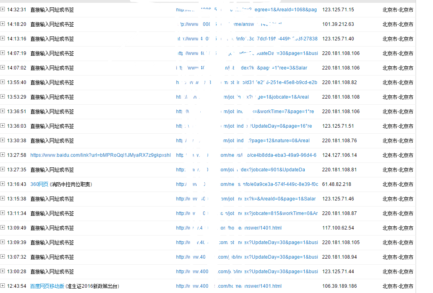Expand the 13:30:38 visit row
Screen dimensions: 433x293
(x=2, y=140)
